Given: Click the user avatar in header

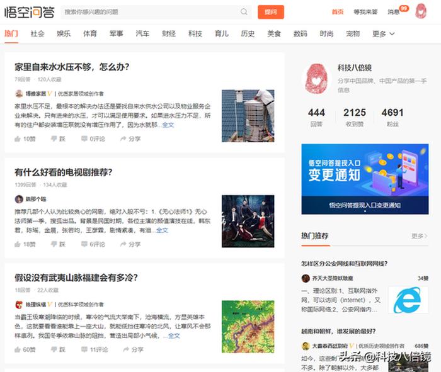Looking at the screenshot, I should [x=421, y=11].
